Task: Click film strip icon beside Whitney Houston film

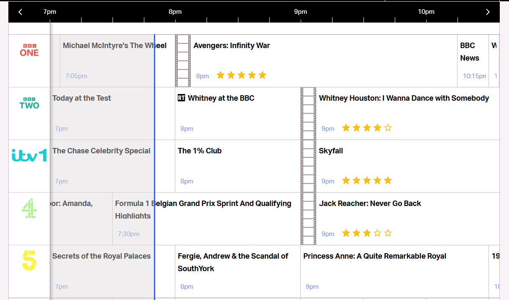Action: (x=308, y=114)
